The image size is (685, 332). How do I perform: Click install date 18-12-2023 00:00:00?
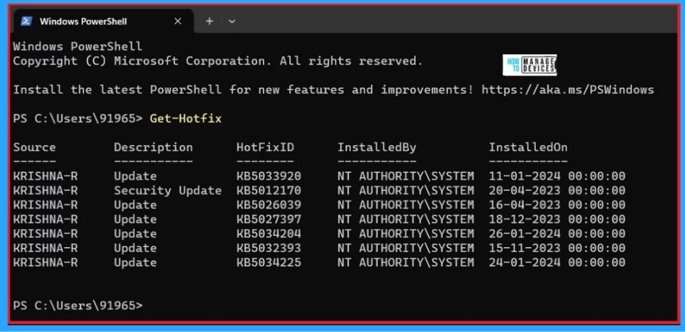[557, 220]
